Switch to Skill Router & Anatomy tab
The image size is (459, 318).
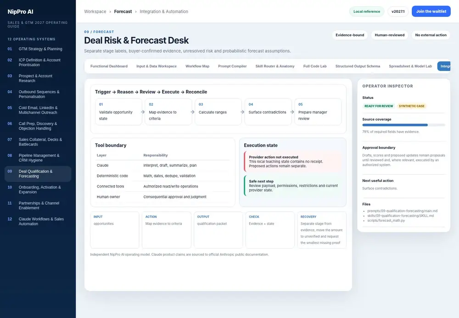[x=275, y=66]
